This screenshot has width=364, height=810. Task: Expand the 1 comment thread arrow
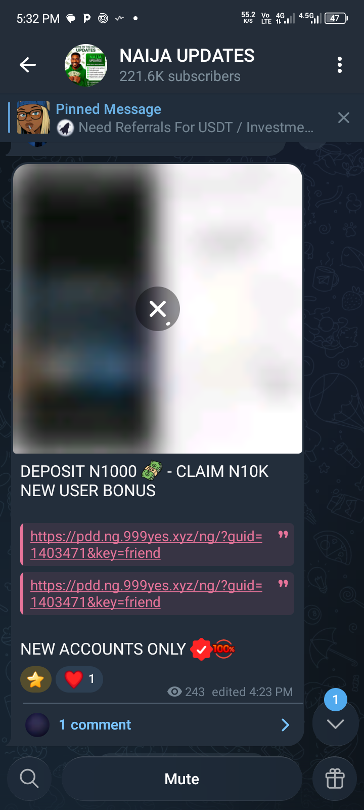(285, 725)
